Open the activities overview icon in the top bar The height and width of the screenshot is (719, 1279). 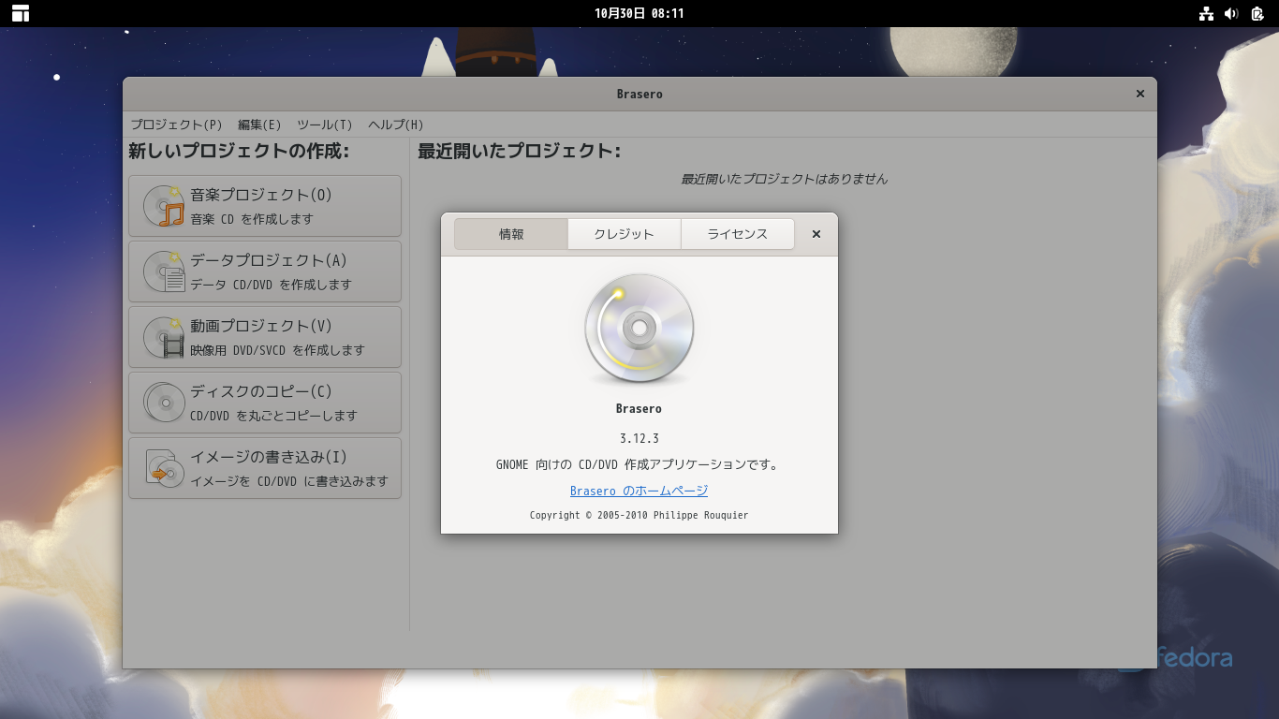pos(21,13)
